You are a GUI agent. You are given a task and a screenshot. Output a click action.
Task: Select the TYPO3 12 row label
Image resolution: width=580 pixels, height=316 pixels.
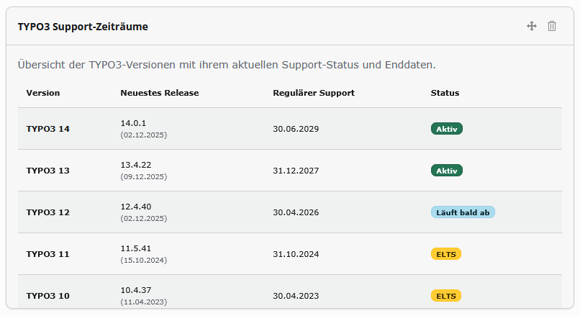coord(47,212)
